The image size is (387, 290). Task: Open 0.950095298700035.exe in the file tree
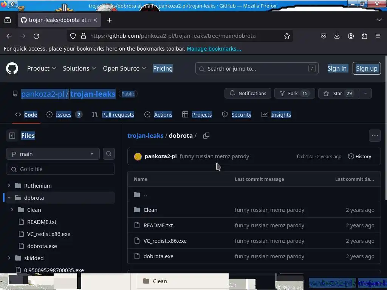tap(54, 270)
